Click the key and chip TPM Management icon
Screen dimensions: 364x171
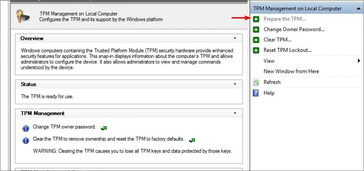tap(23, 16)
